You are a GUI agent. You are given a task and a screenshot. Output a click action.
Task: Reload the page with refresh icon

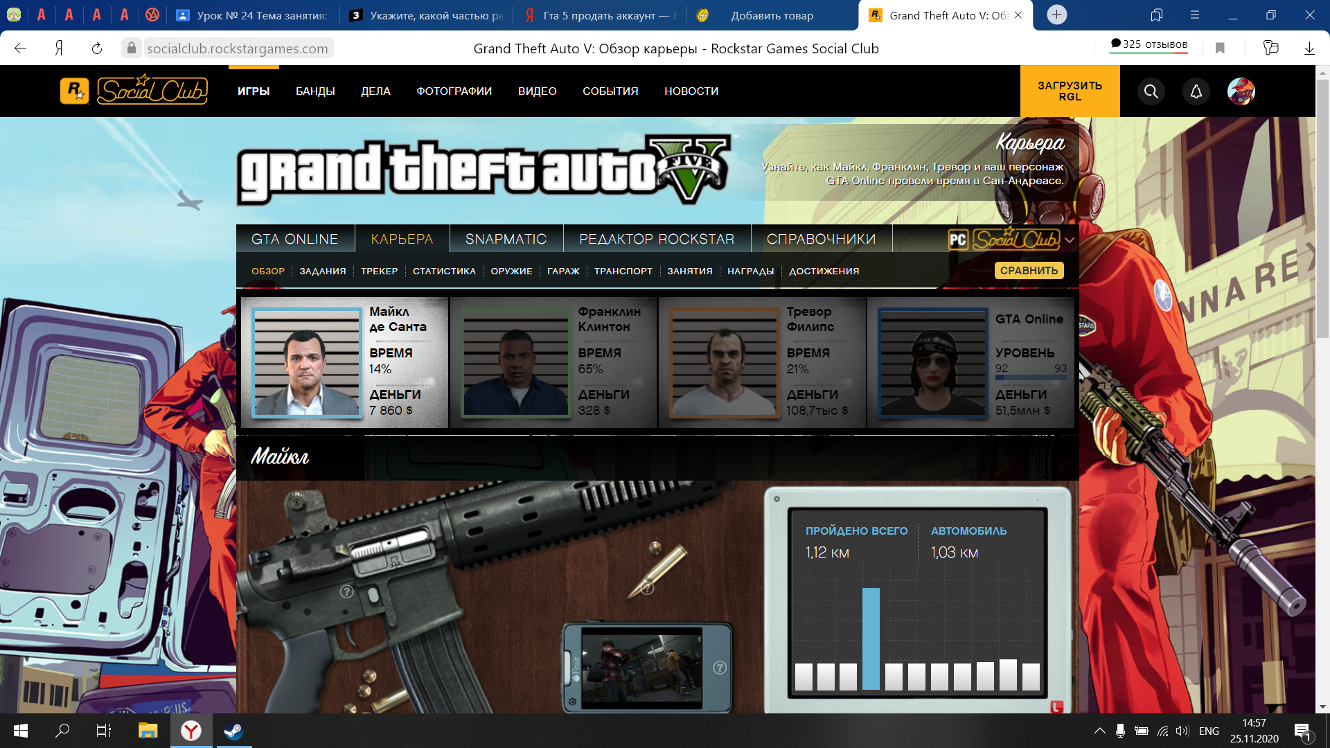pos(97,48)
